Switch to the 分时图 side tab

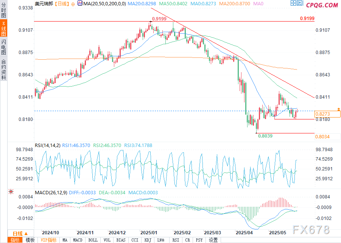tap(3, 11)
